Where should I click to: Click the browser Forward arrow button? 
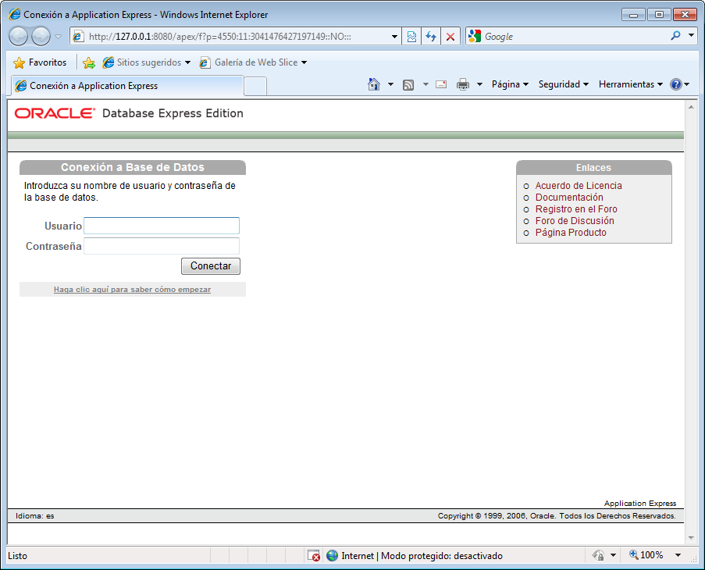click(41, 37)
